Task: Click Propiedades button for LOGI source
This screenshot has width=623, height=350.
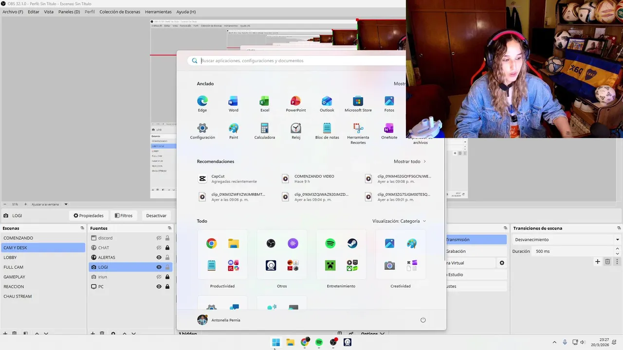Action: 89,216
